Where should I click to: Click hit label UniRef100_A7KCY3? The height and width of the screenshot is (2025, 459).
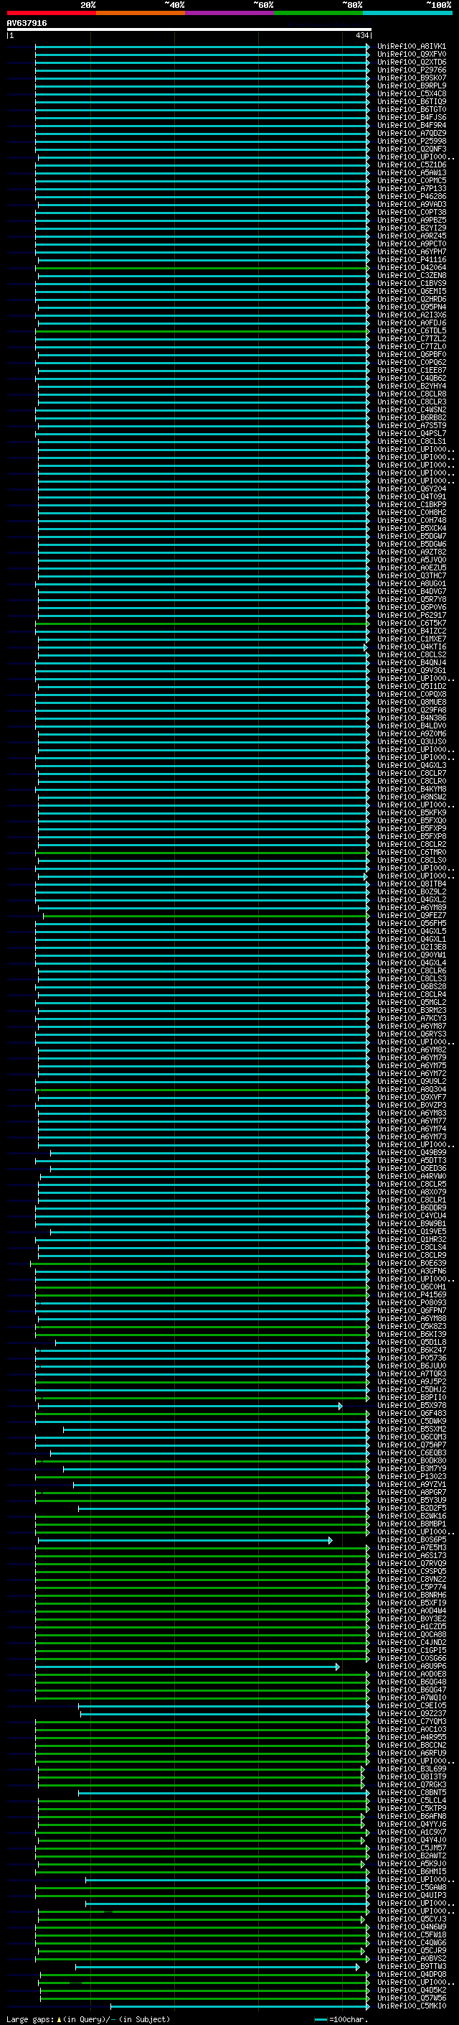click(x=411, y=1019)
